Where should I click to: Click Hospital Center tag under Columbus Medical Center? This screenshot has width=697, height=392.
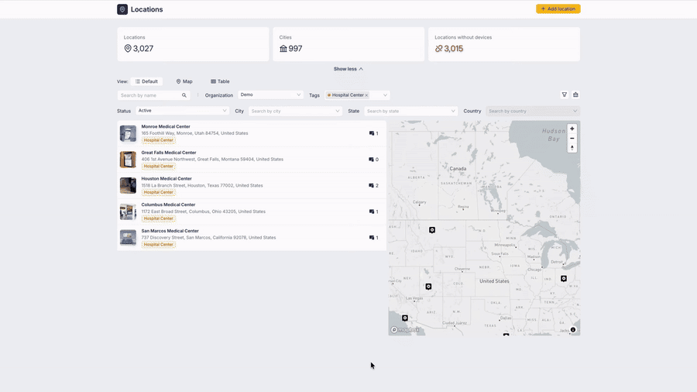[x=158, y=218]
